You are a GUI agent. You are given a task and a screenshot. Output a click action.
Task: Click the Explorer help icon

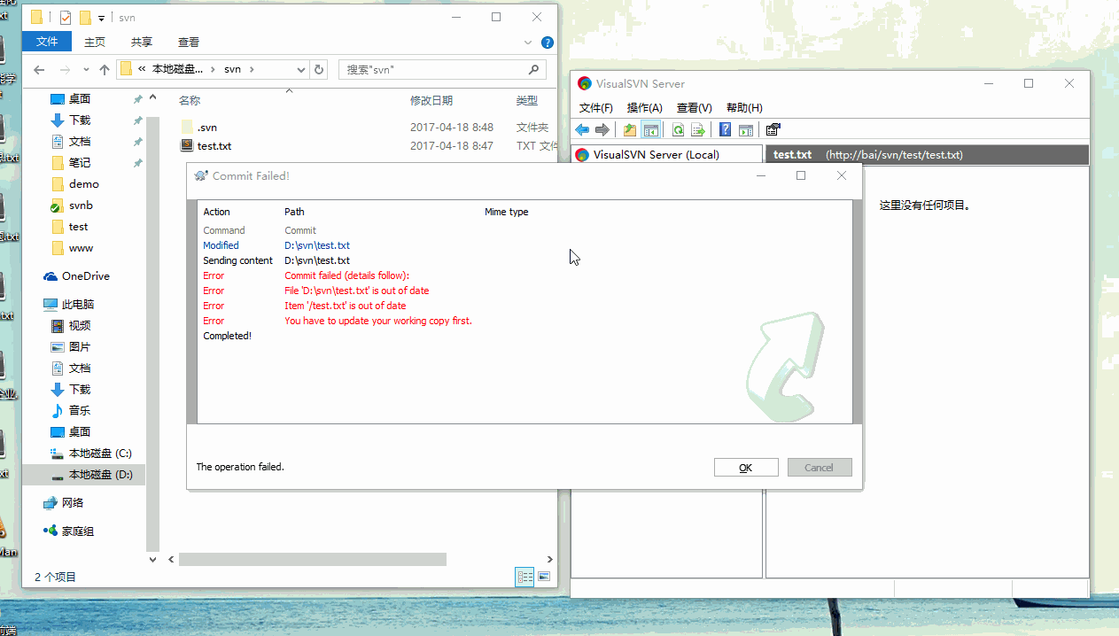point(548,42)
